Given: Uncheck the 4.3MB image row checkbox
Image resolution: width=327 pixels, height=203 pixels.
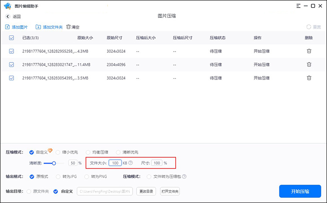Looking at the screenshot, I should click(11, 51).
